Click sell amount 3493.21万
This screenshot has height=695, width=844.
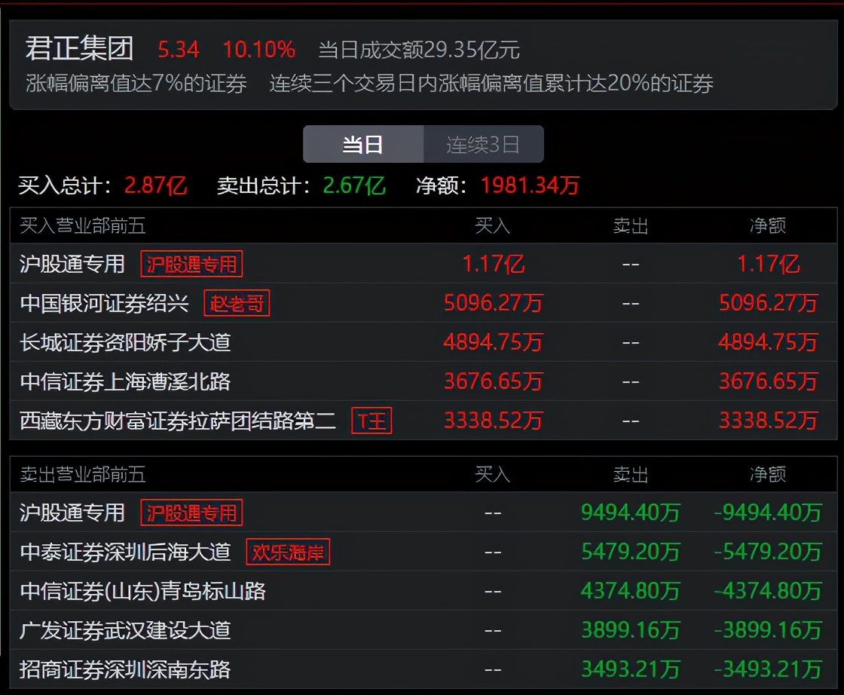631,669
